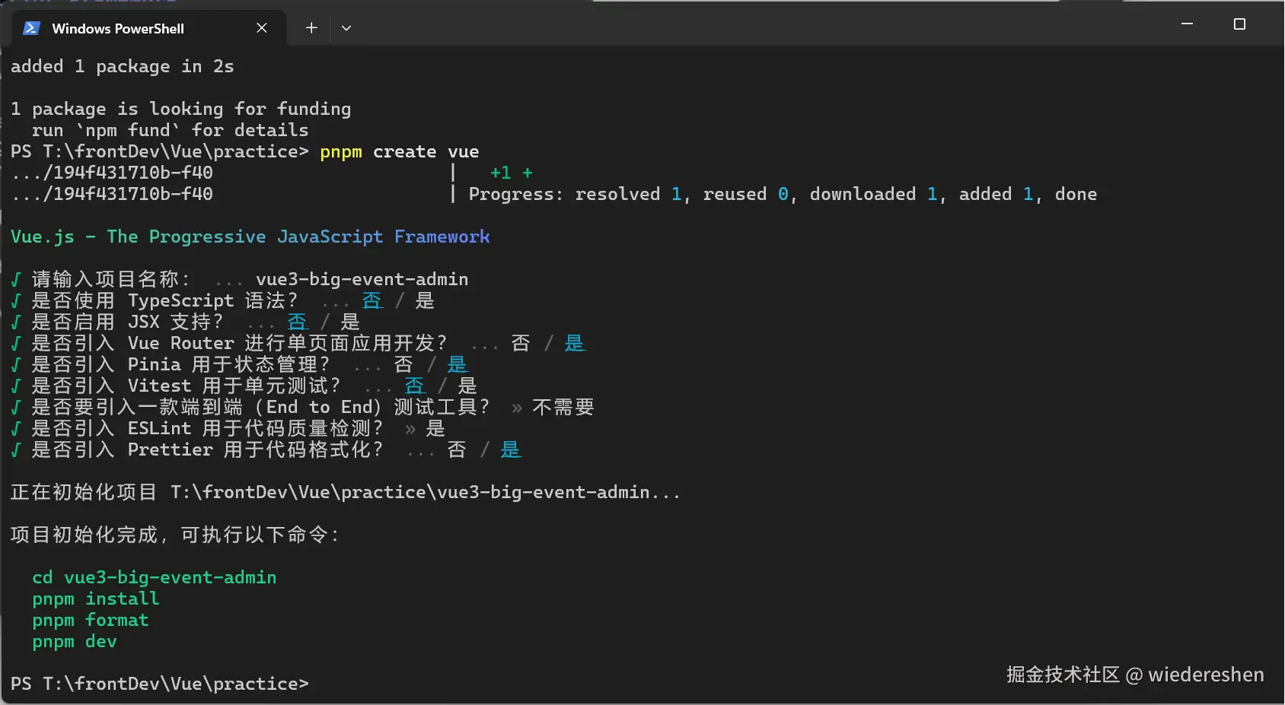
Task: Click the "pnpm format" command
Action: click(x=91, y=621)
